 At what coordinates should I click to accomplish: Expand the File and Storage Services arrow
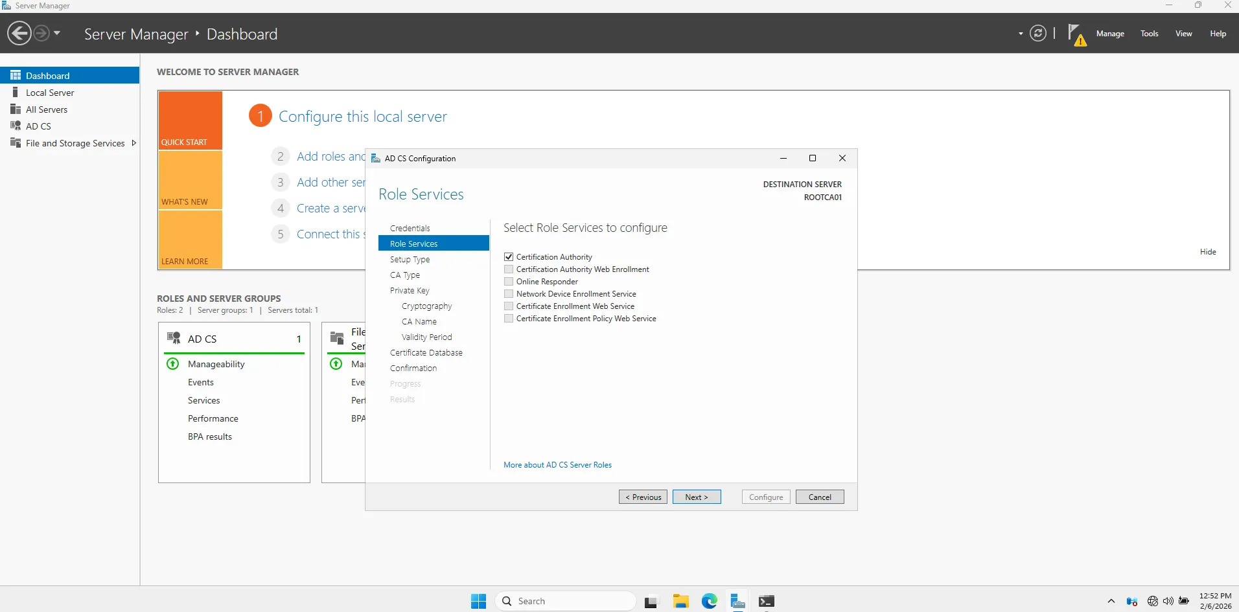tap(133, 143)
